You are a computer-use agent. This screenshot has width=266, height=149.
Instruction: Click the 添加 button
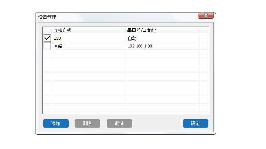(x=56, y=123)
